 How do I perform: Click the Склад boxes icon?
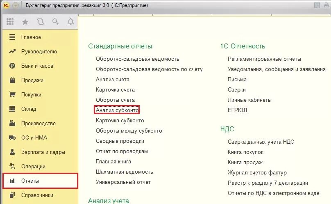pos(12,109)
